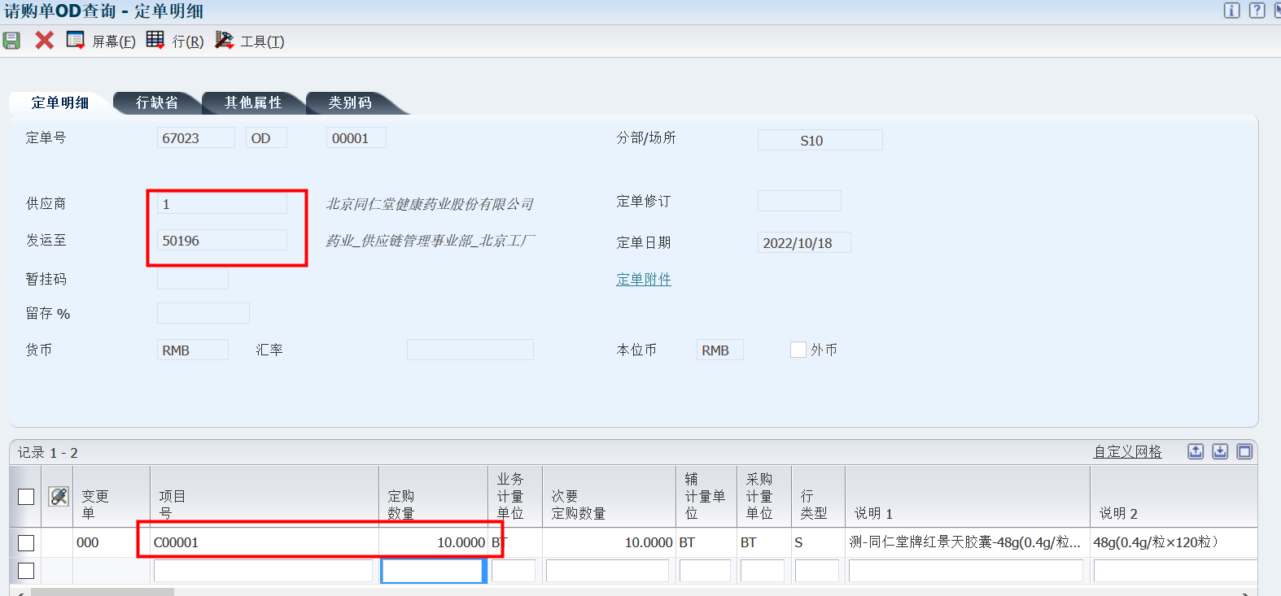Maximize the grid with the window icon
The height and width of the screenshot is (596, 1281).
(1244, 451)
